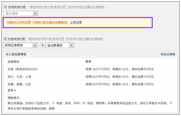The height and width of the screenshot is (116, 181).
Task: Uncheck the second 支持货到付款 checkbox above 使用运费模版
Action: point(5,39)
